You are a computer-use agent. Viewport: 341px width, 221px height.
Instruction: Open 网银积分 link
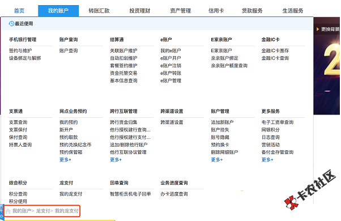pyautogui.click(x=271, y=130)
